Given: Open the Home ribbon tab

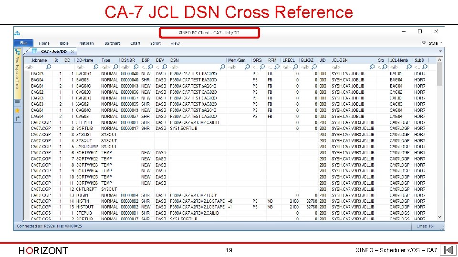Looking at the screenshot, I should pyautogui.click(x=44, y=43).
